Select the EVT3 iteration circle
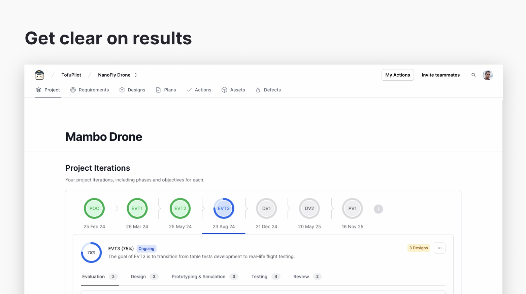 (224, 208)
